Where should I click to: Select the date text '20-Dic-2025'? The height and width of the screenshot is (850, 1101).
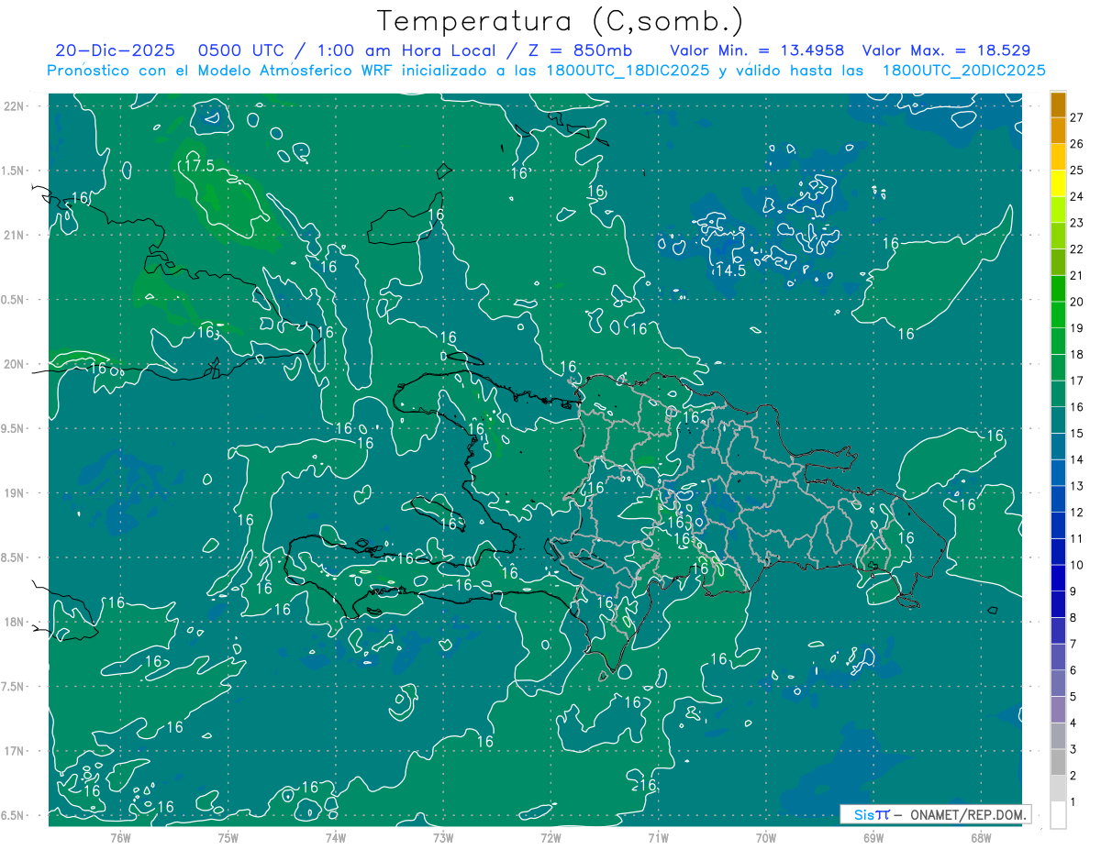(x=115, y=50)
